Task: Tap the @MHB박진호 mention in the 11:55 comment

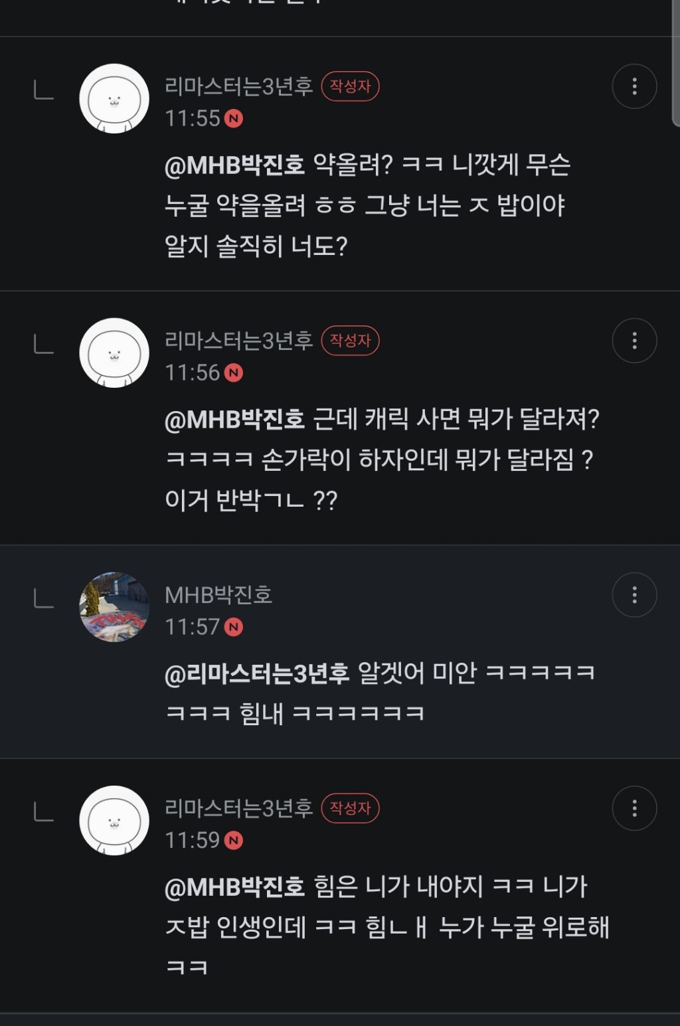Action: (234, 165)
